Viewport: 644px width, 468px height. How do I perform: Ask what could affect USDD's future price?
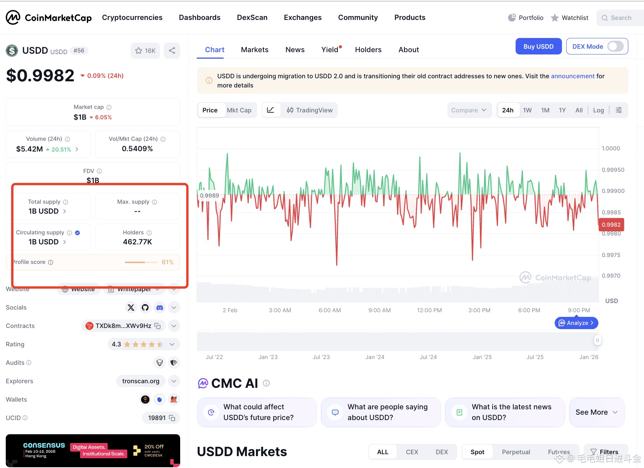[257, 412]
